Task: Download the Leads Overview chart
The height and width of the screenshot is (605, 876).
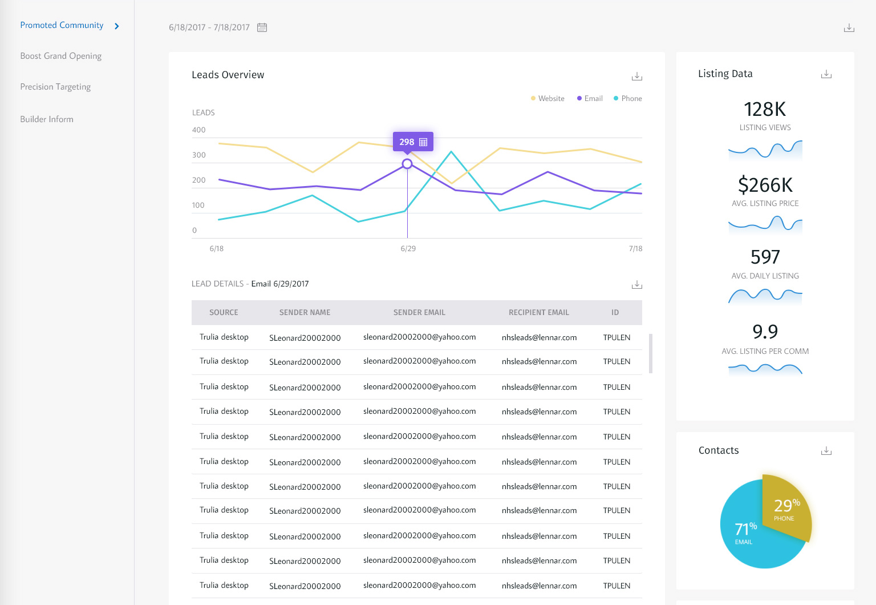Action: click(x=636, y=76)
